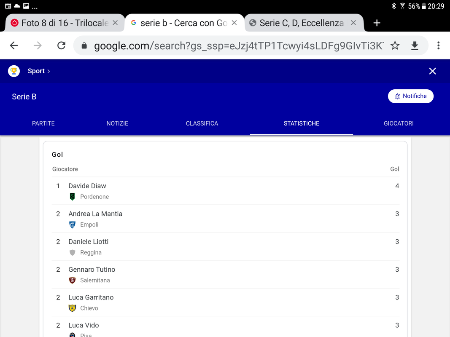Viewport: 450px width, 337px height.
Task: Click the 'Serie B' title text
Action: 24,96
